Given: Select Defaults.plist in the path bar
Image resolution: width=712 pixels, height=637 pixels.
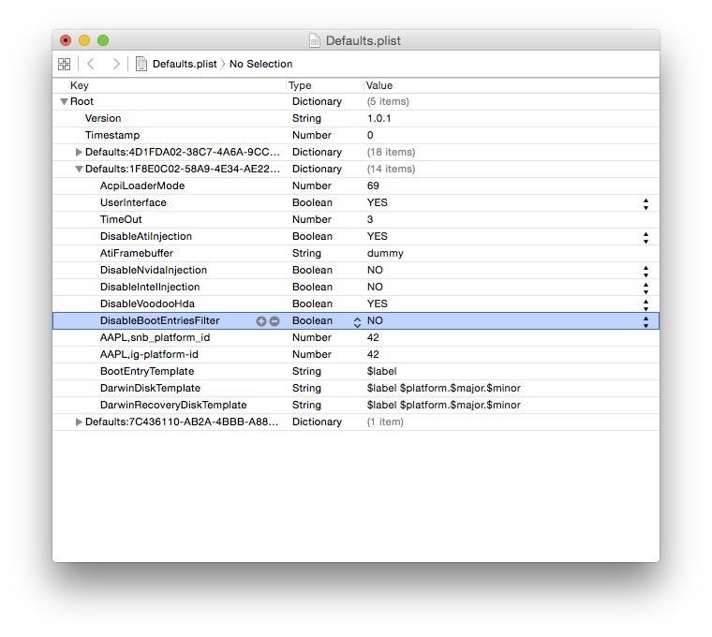Looking at the screenshot, I should [184, 64].
